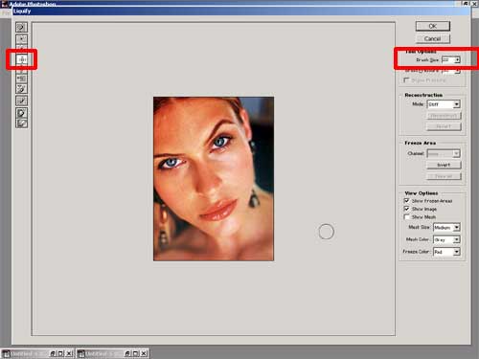Close the left minimized Untitled window
This screenshot has width=479, height=359.
click(x=69, y=353)
